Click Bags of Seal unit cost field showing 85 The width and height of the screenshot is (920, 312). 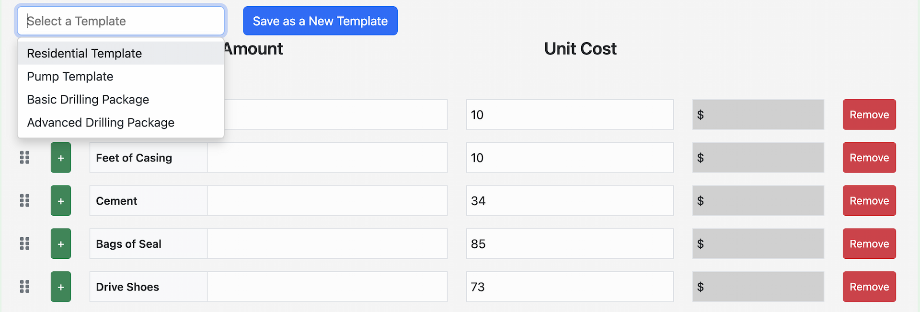click(569, 244)
